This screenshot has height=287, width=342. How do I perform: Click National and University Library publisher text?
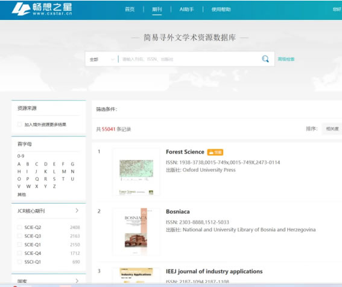pyautogui.click(x=249, y=230)
